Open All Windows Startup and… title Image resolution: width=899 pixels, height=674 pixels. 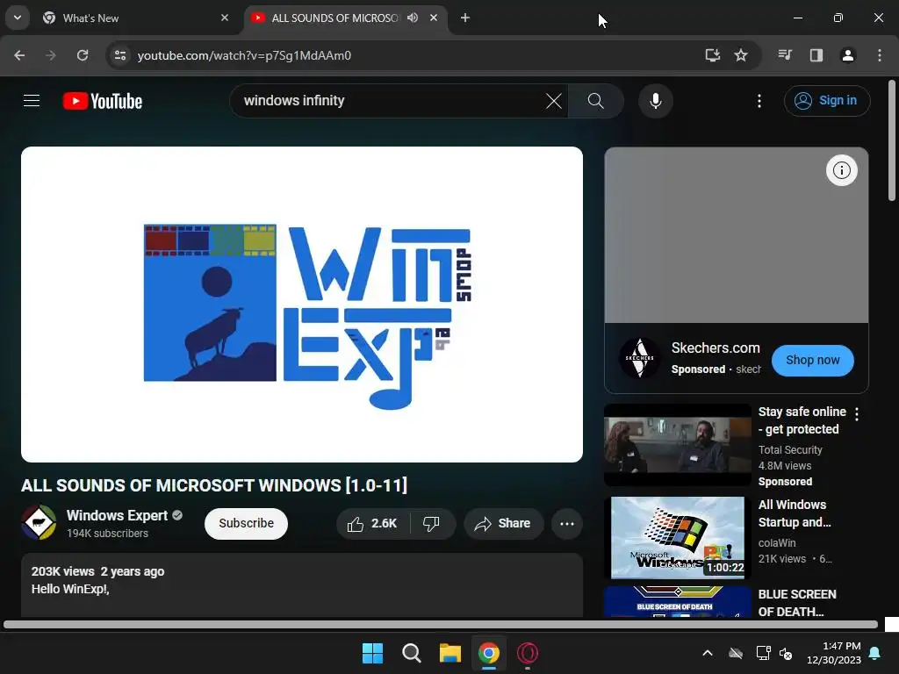(x=795, y=513)
